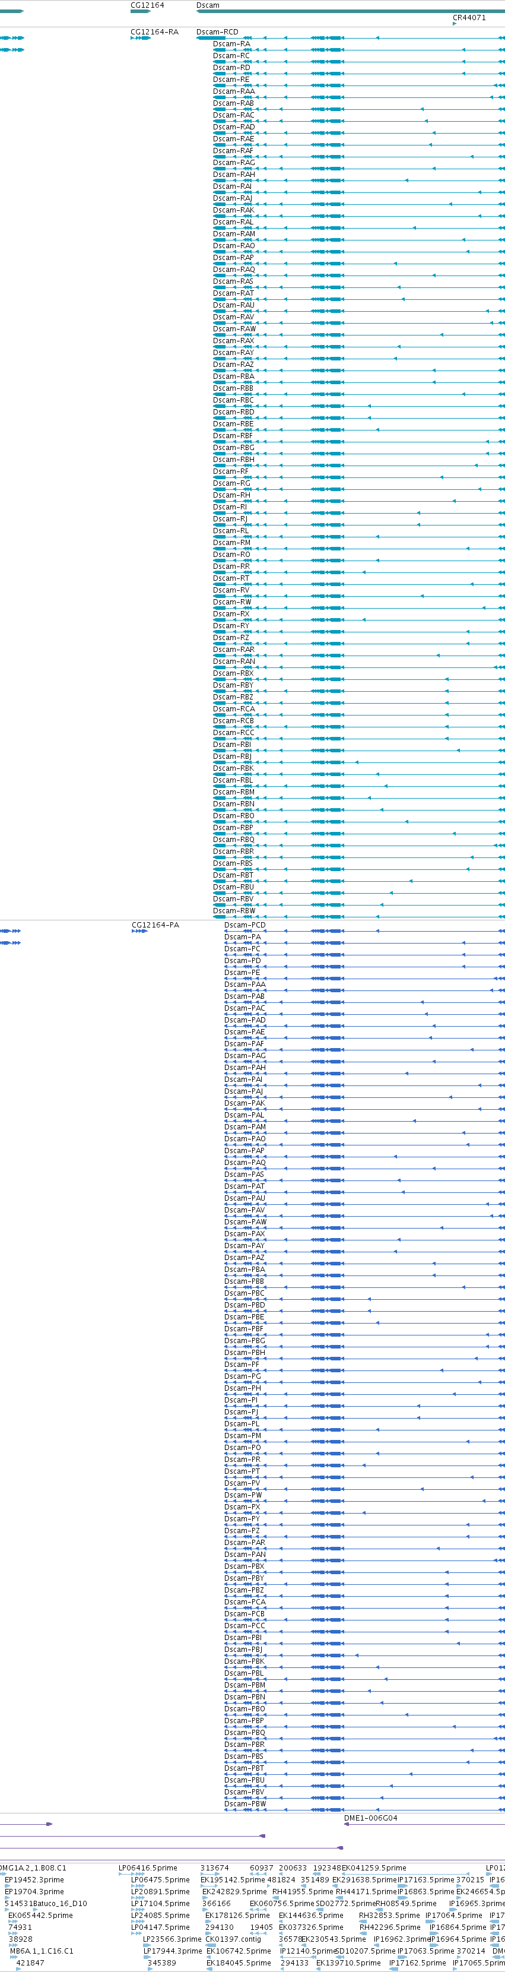The image size is (505, 1972).
Task: Select transcript Dscam-RO
Action: point(231,554)
